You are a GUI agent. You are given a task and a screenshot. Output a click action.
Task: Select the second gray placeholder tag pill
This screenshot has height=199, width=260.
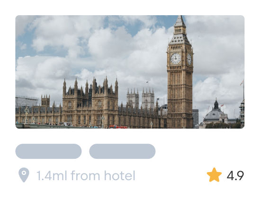tap(122, 151)
